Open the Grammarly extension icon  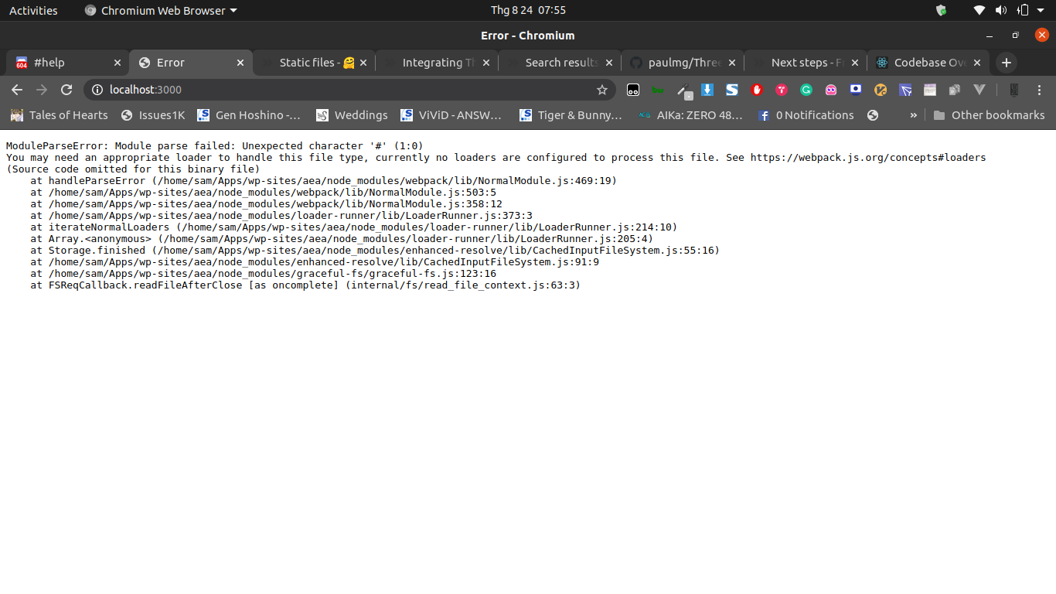pyautogui.click(x=806, y=90)
